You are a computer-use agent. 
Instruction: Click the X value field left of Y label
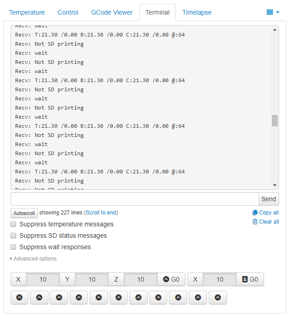coord(43,279)
